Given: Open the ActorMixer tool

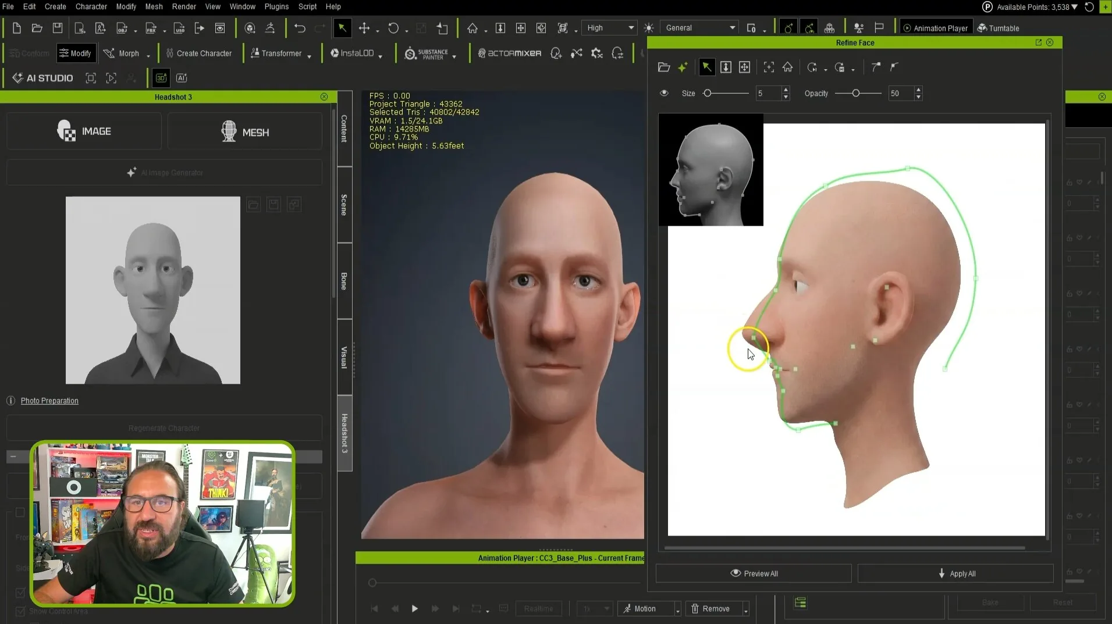Looking at the screenshot, I should tap(510, 54).
